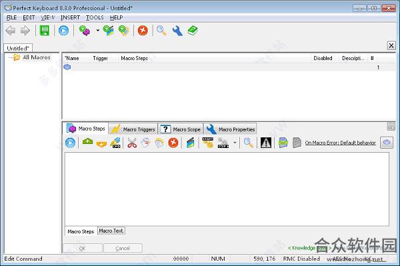This screenshot has width=400, height=266.
Task: Click the Cancel button
Action: [123, 248]
